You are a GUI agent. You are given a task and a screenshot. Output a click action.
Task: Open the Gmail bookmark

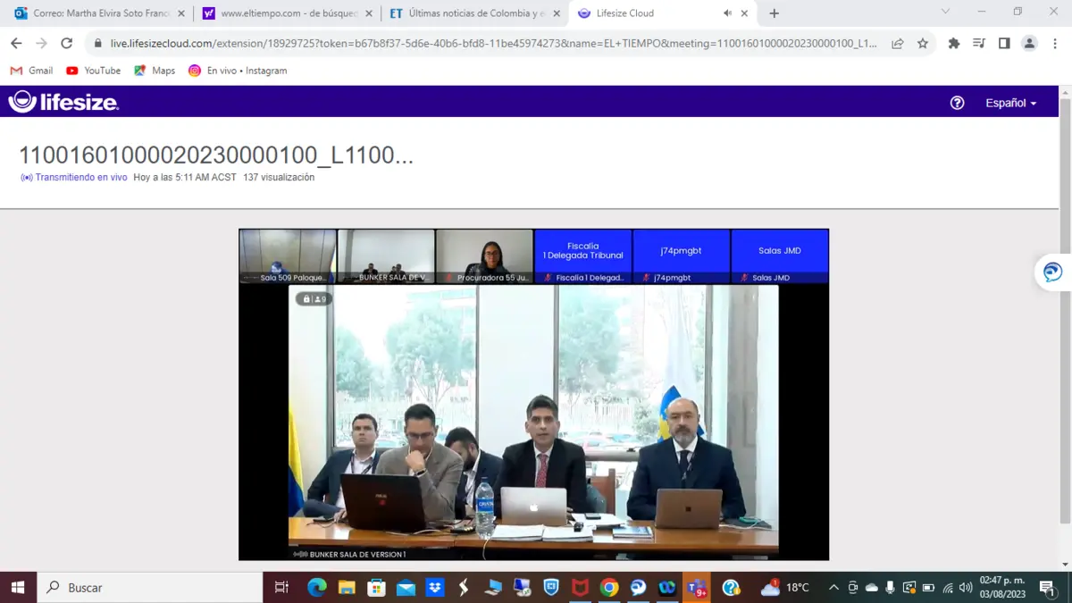click(32, 71)
